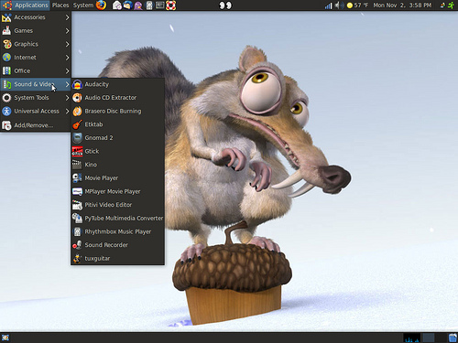Viewport: 458px width, 343px height.
Task: Click the Audacity headphones icon
Action: pos(77,84)
